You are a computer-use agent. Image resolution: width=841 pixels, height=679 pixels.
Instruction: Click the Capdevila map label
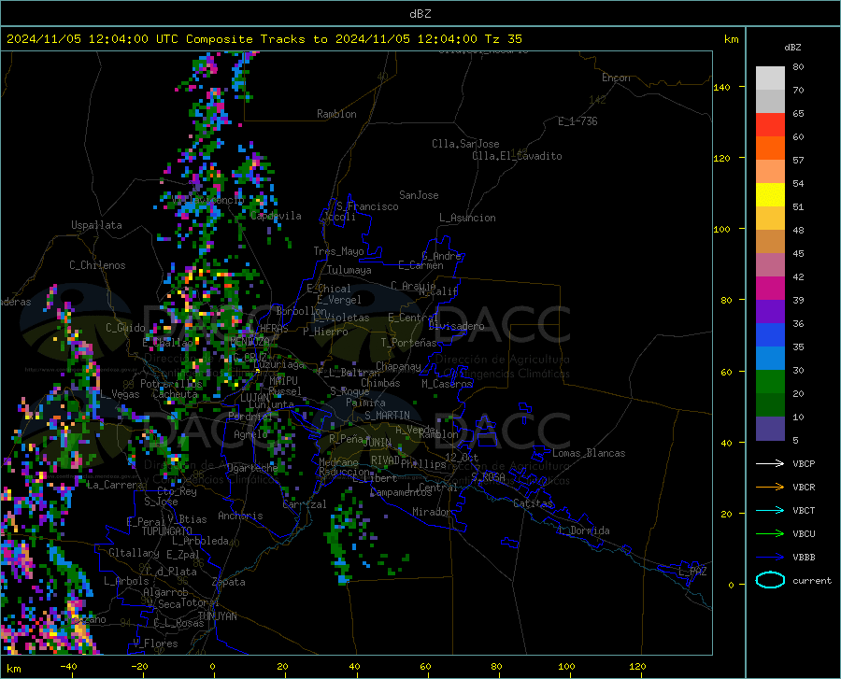coord(276,216)
